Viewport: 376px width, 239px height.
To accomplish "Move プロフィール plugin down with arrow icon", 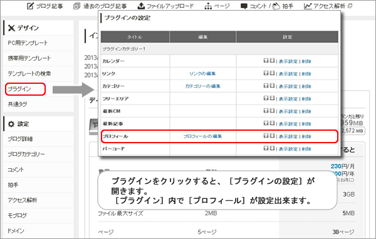I will click(272, 136).
